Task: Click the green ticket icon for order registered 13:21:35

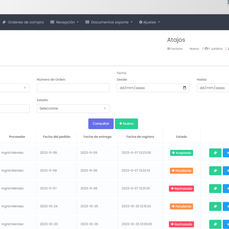Action: tap(215, 188)
